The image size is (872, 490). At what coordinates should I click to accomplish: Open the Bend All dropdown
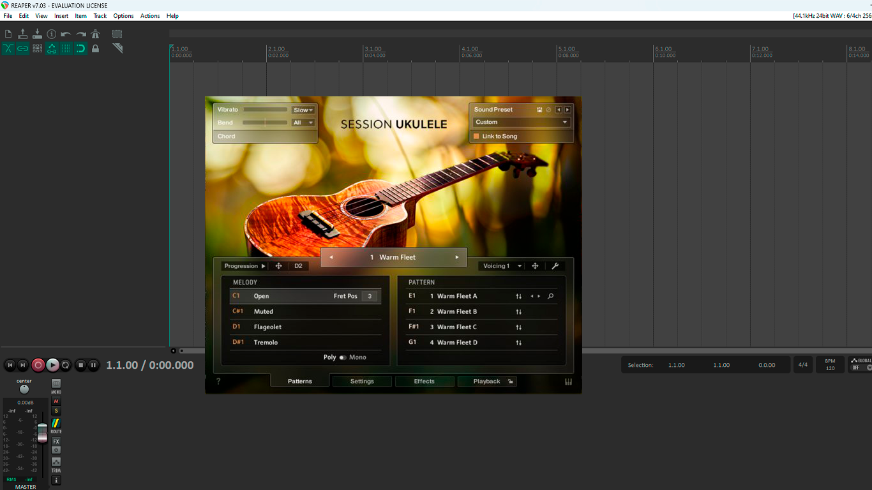click(x=303, y=122)
